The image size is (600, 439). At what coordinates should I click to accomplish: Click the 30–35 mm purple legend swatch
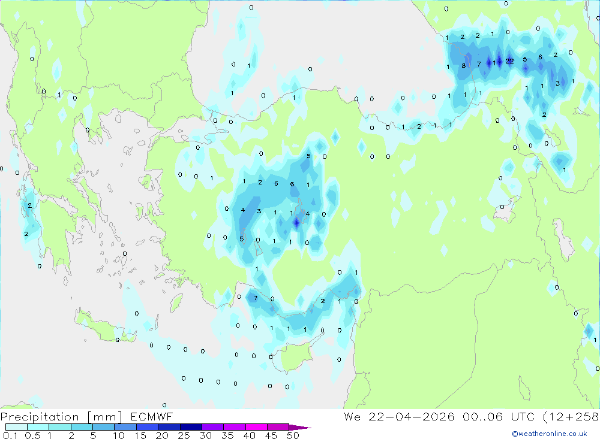(x=213, y=427)
